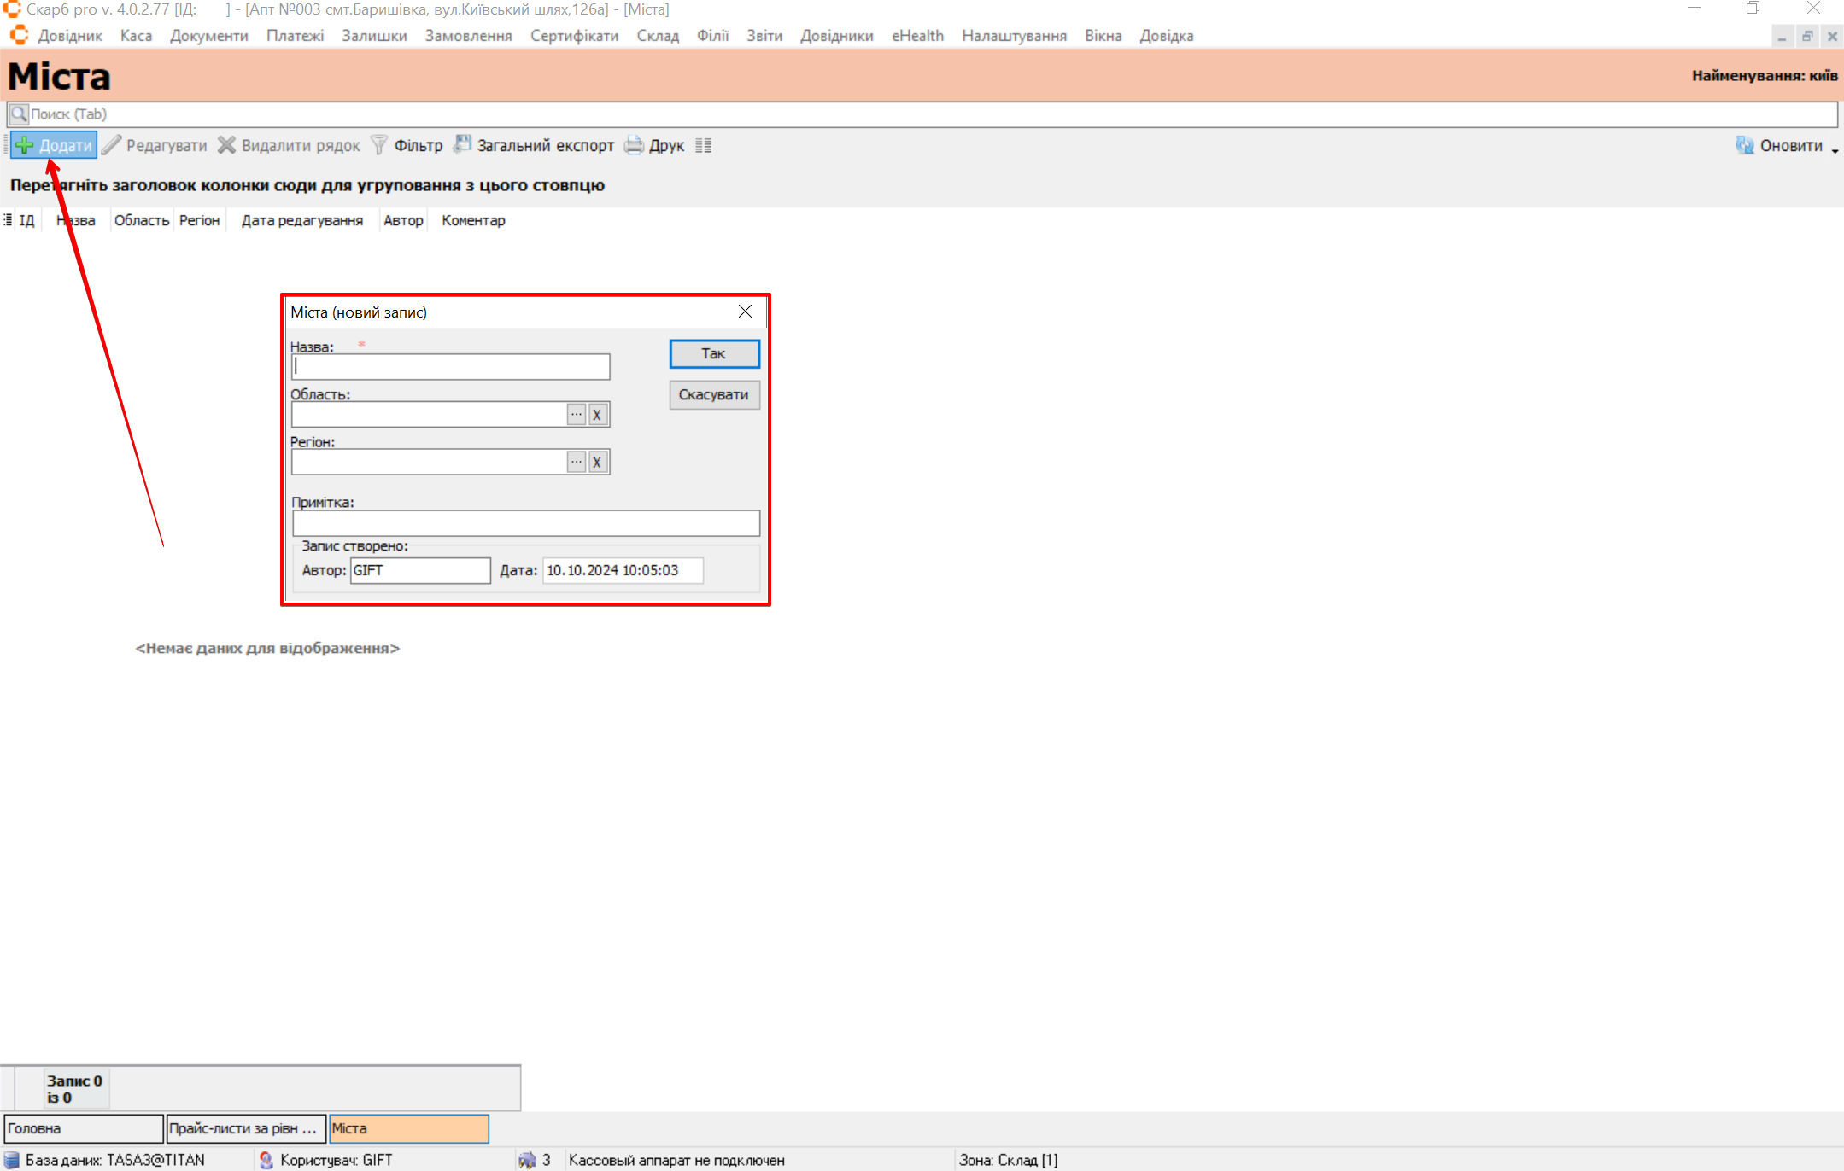This screenshot has height=1171, width=1844.
Task: Click the Видалити рядок cross icon
Action: pos(226,145)
